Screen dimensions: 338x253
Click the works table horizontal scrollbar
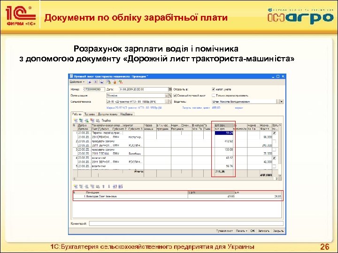tap(176, 179)
